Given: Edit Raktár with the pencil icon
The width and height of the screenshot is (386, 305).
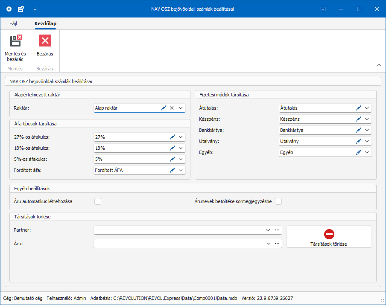Looking at the screenshot, I should coord(164,108).
